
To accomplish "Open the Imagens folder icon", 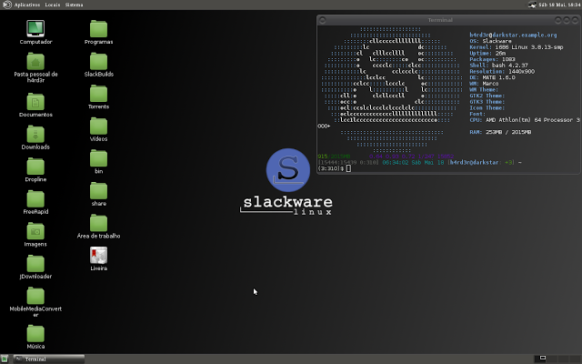I will [x=35, y=231].
